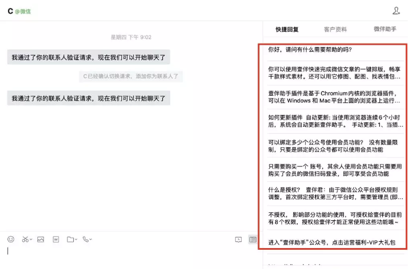The height and width of the screenshot is (269, 414).
Task: Expand the call options arrow
Action: [91, 240]
